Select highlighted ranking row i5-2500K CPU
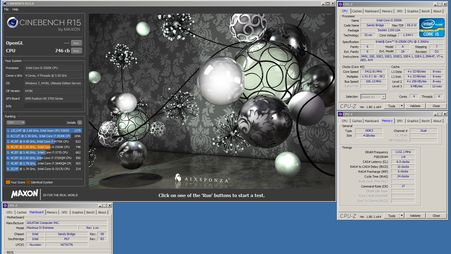The height and width of the screenshot is (254, 451). click(44, 147)
